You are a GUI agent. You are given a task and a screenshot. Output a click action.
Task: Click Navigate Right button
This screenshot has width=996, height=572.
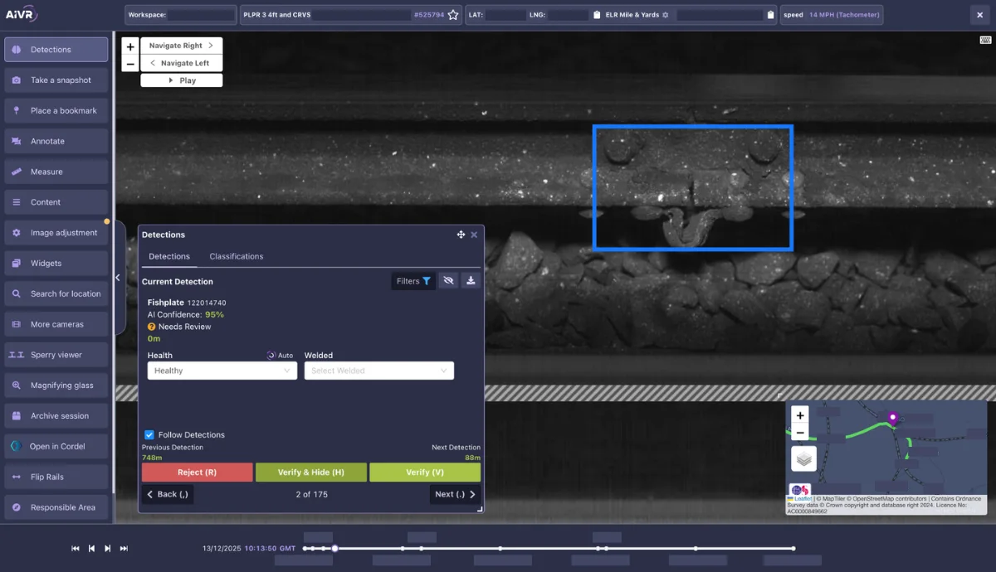pos(181,46)
